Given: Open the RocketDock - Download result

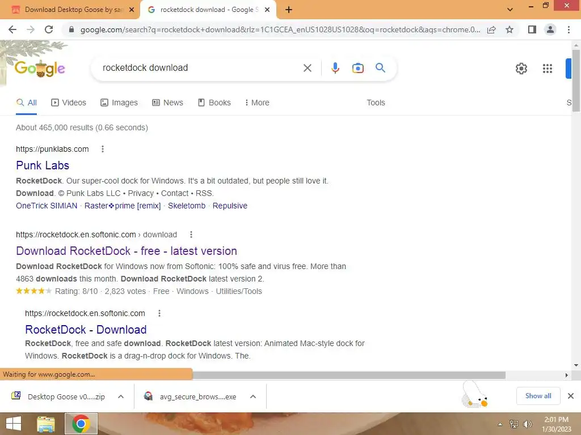Looking at the screenshot, I should pos(86,330).
